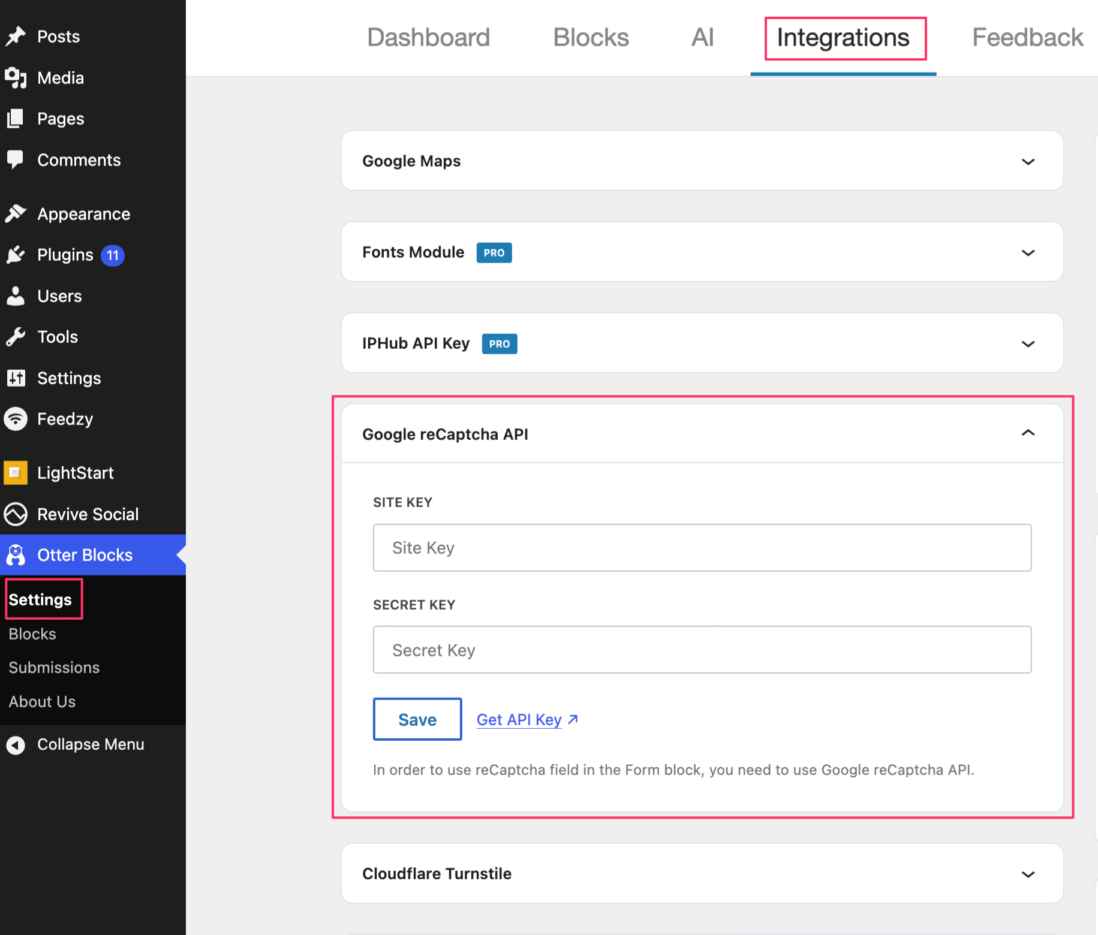This screenshot has width=1098, height=935.
Task: Open Otter Blocks Blocks submenu
Action: [x=32, y=634]
